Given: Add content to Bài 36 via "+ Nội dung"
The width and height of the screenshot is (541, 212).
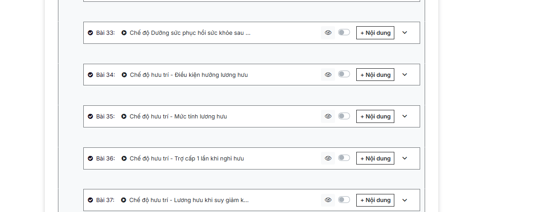Looking at the screenshot, I should (375, 158).
